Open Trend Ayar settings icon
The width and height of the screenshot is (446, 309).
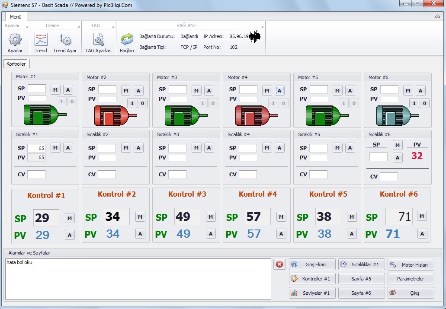tap(65, 39)
